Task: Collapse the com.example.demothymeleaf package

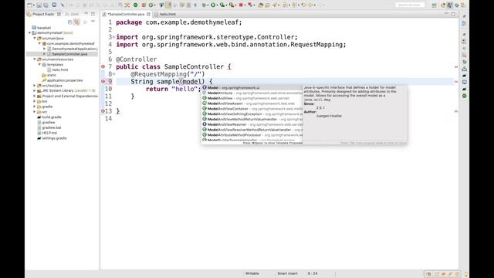Action: (39, 43)
